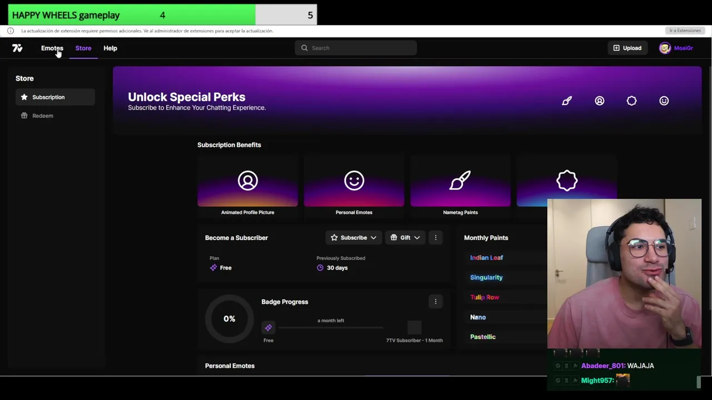This screenshot has height=400, width=712.
Task: Select Subscription in the Store sidebar
Action: tap(55, 97)
